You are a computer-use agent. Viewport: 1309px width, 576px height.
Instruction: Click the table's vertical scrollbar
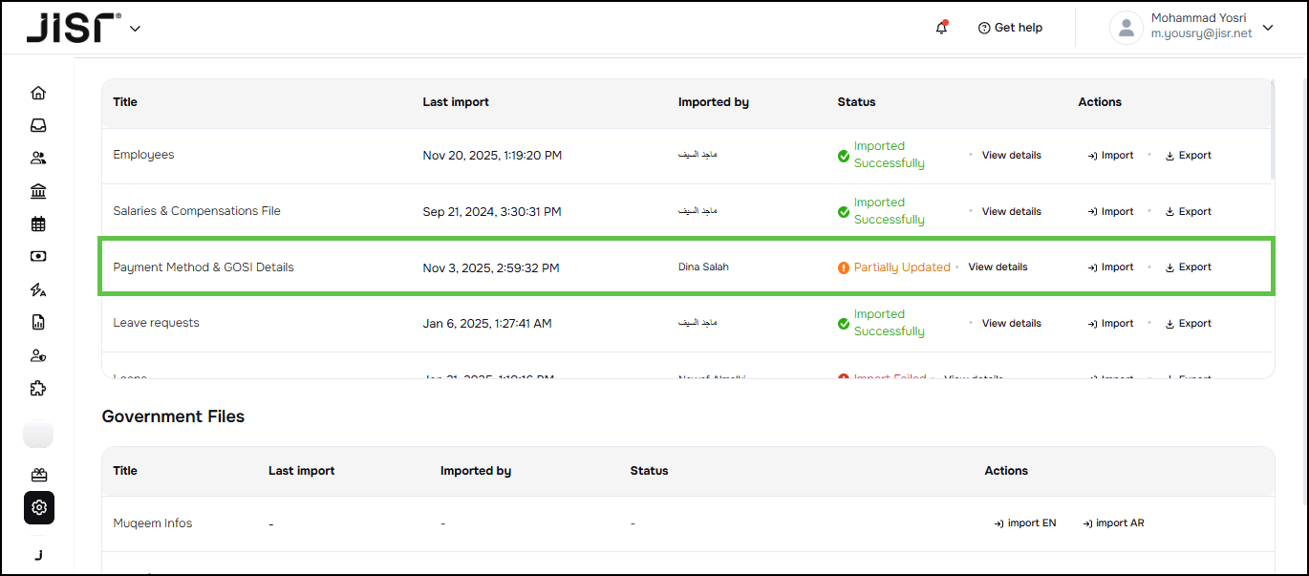pyautogui.click(x=1272, y=129)
